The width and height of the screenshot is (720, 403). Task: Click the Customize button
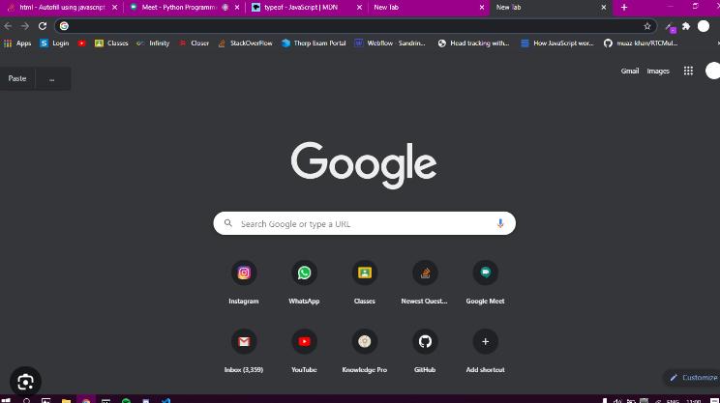pos(693,378)
